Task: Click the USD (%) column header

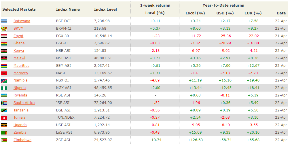Action: coord(225,13)
